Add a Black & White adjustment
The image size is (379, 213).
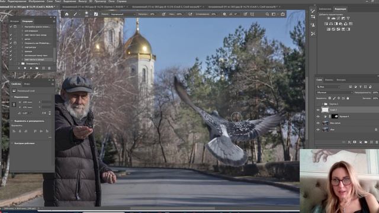pos(336,24)
